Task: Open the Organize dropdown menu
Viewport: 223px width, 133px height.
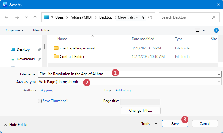Action: tap(15, 30)
